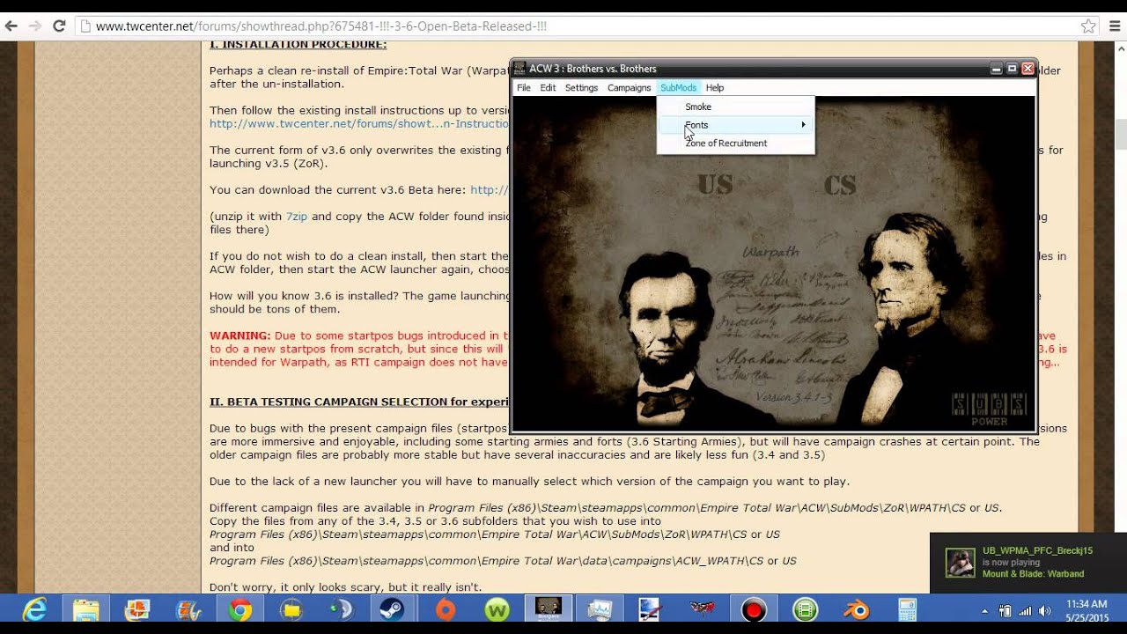
Task: Open the yellow folder taskbar icon
Action: click(x=291, y=609)
